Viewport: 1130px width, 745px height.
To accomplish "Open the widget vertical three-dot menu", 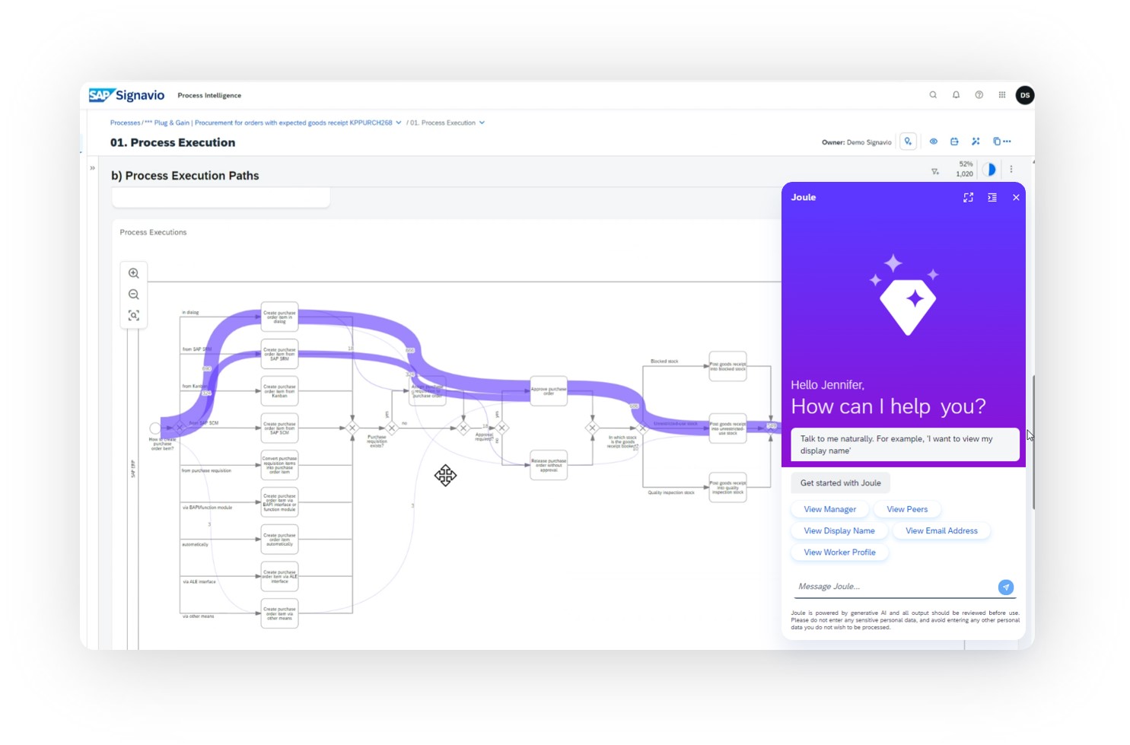I will (x=1011, y=170).
